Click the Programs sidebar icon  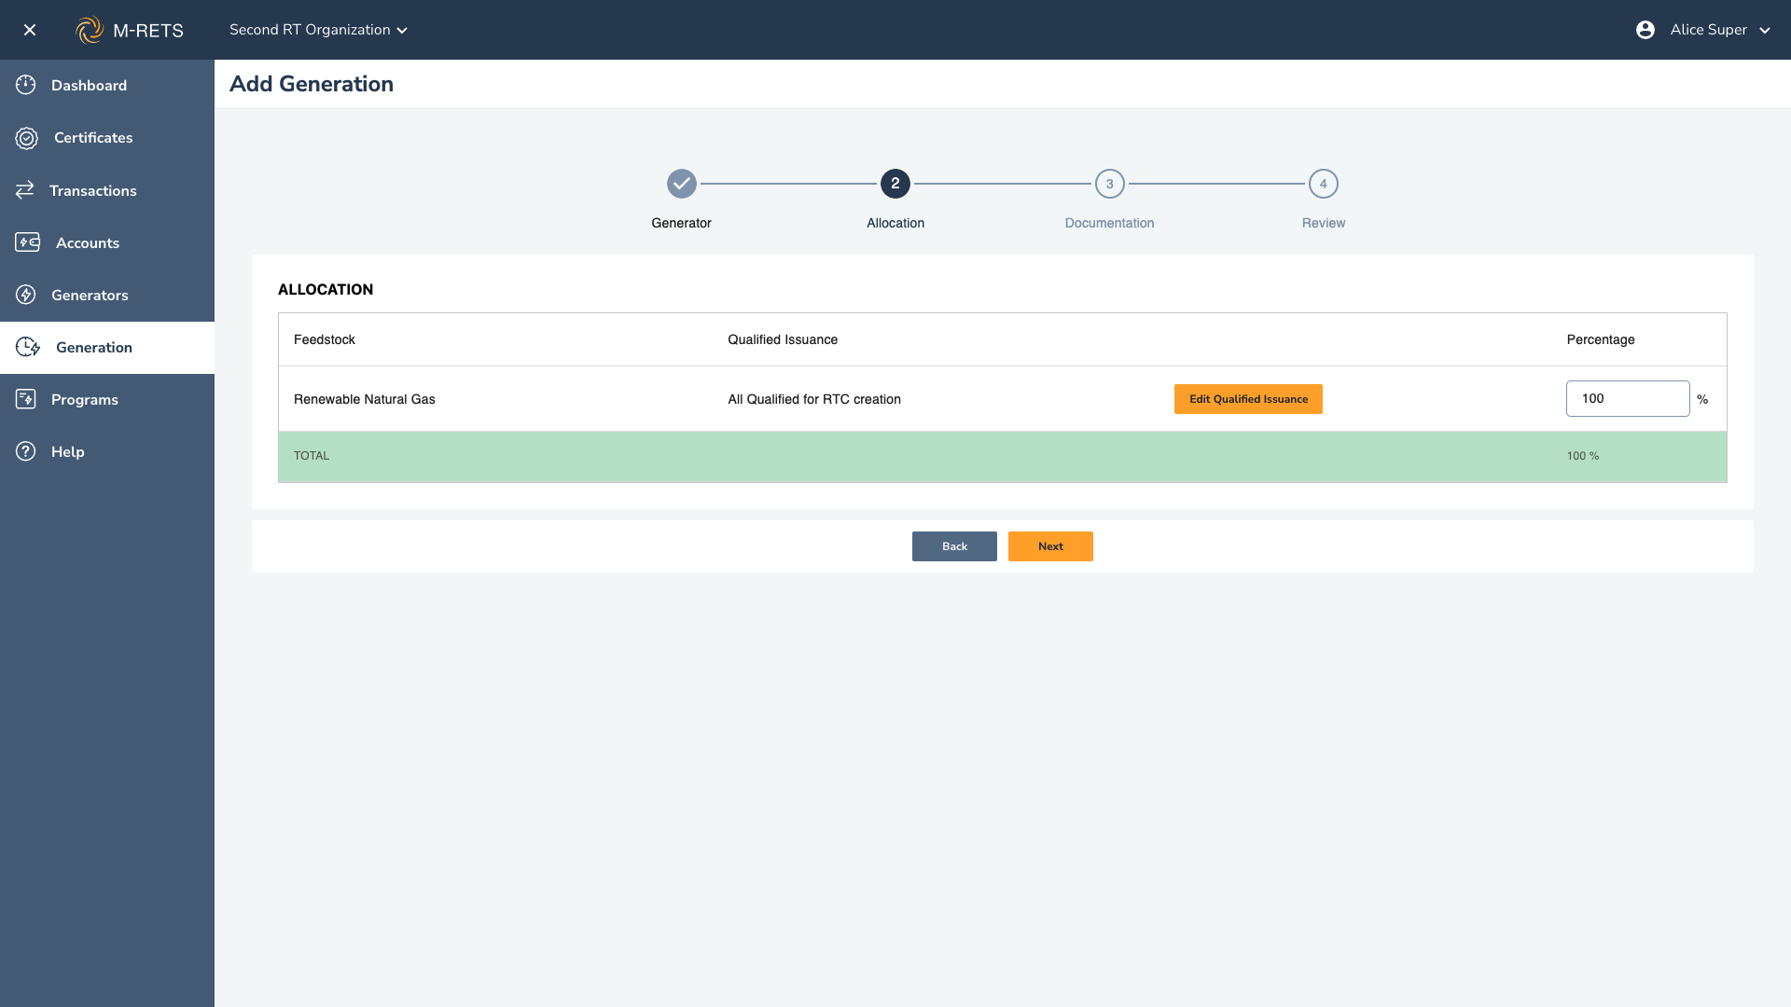pyautogui.click(x=25, y=399)
